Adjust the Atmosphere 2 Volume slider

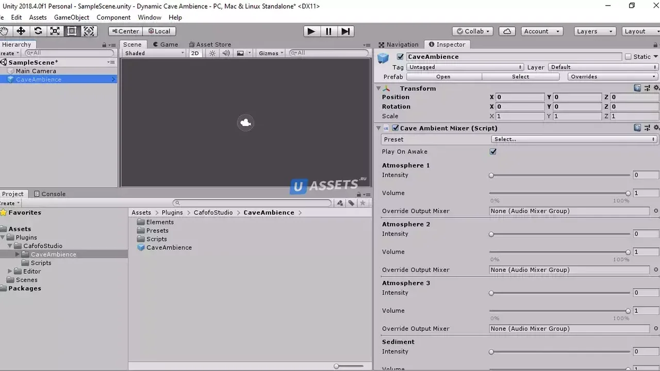(559, 252)
